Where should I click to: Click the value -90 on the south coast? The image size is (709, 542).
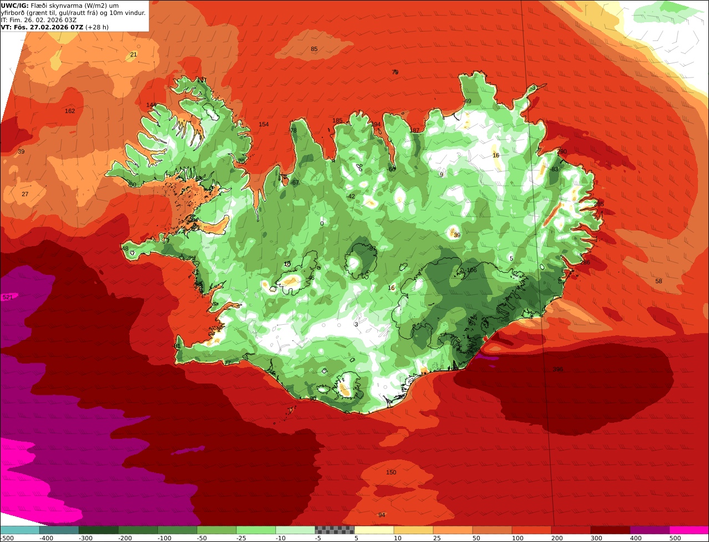click(x=312, y=398)
